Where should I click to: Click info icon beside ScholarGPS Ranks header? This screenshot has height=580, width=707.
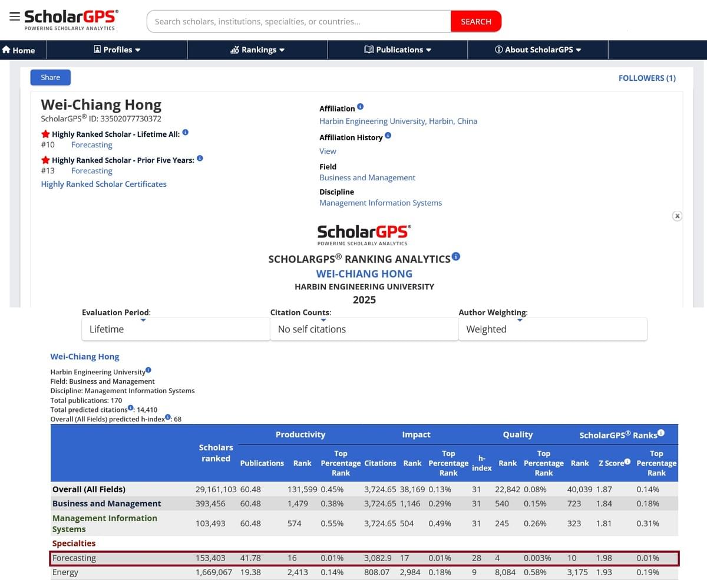(x=661, y=433)
